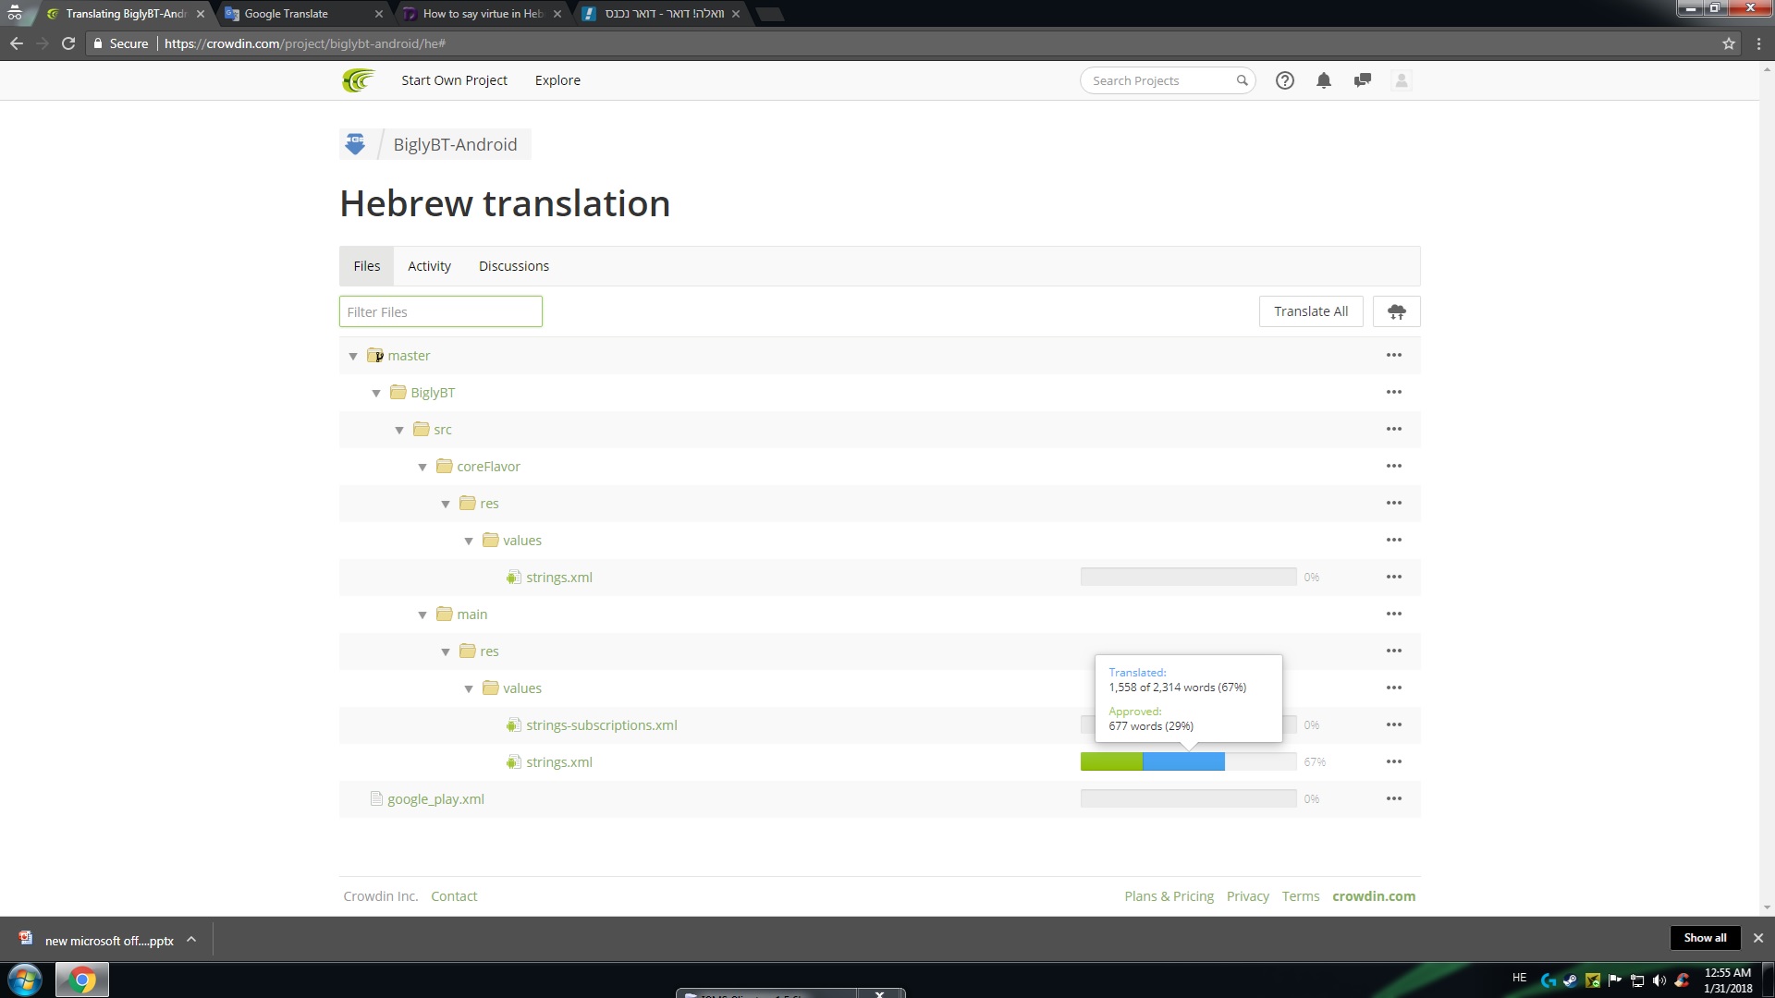This screenshot has height=998, width=1775.
Task: Open Chrome menu three-dots icon
Action: (x=1758, y=43)
